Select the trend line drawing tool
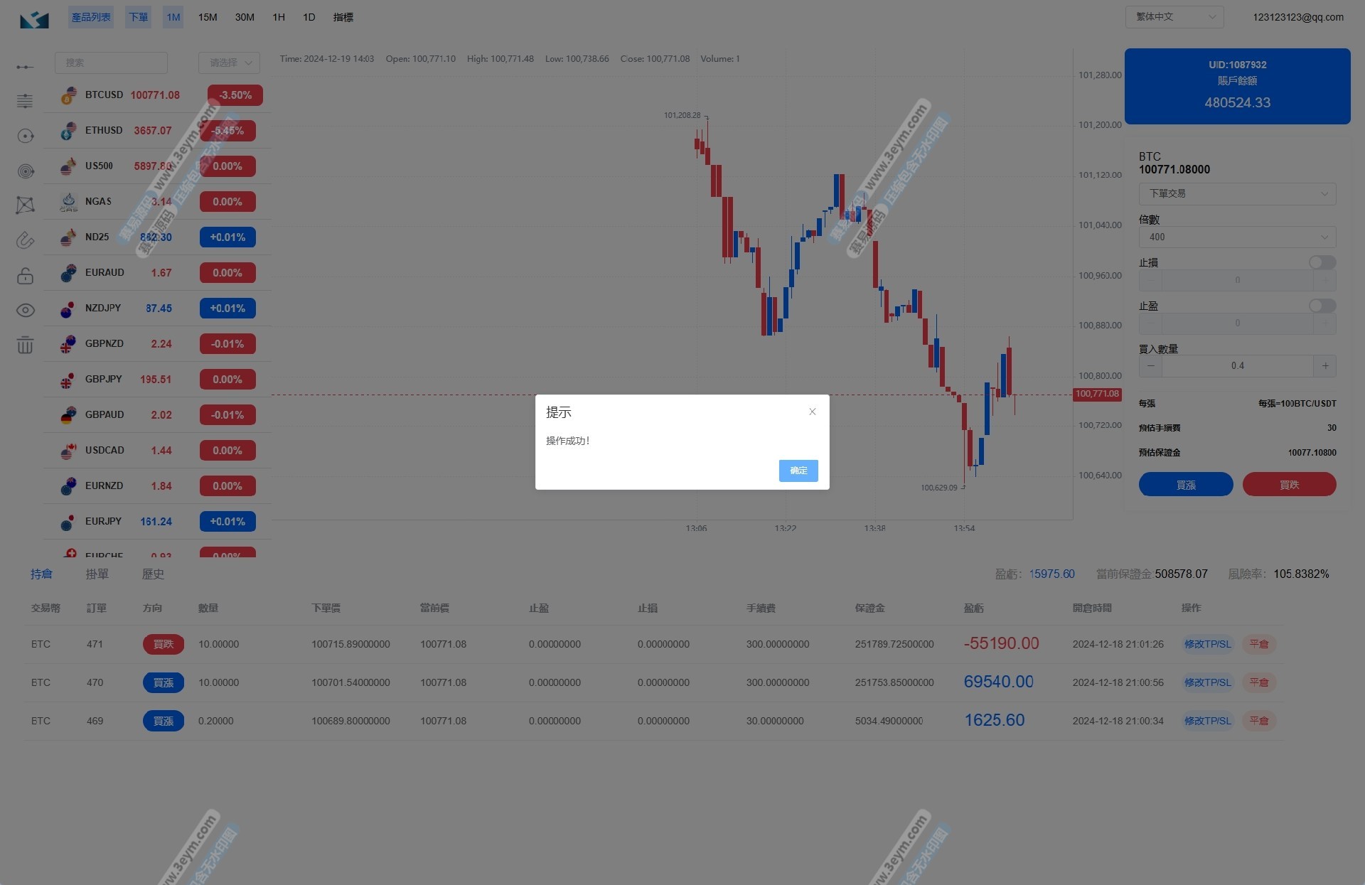The image size is (1365, 885). [25, 67]
